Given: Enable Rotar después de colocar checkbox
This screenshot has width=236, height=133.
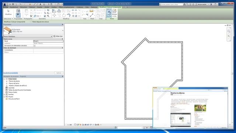Looking at the screenshot, I should tap(31, 22).
